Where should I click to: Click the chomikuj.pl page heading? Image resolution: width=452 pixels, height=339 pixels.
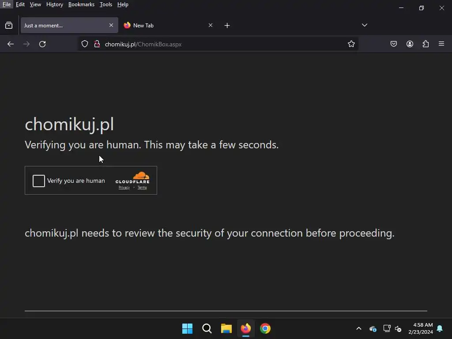(x=69, y=124)
